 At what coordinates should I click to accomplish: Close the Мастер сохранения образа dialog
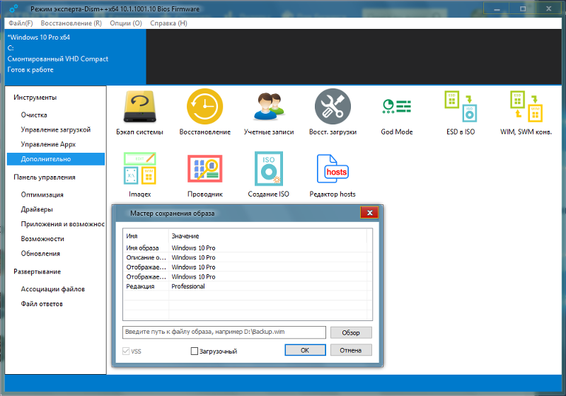tap(369, 213)
